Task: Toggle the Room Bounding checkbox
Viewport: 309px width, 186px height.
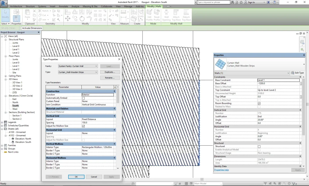Action: 259,103
